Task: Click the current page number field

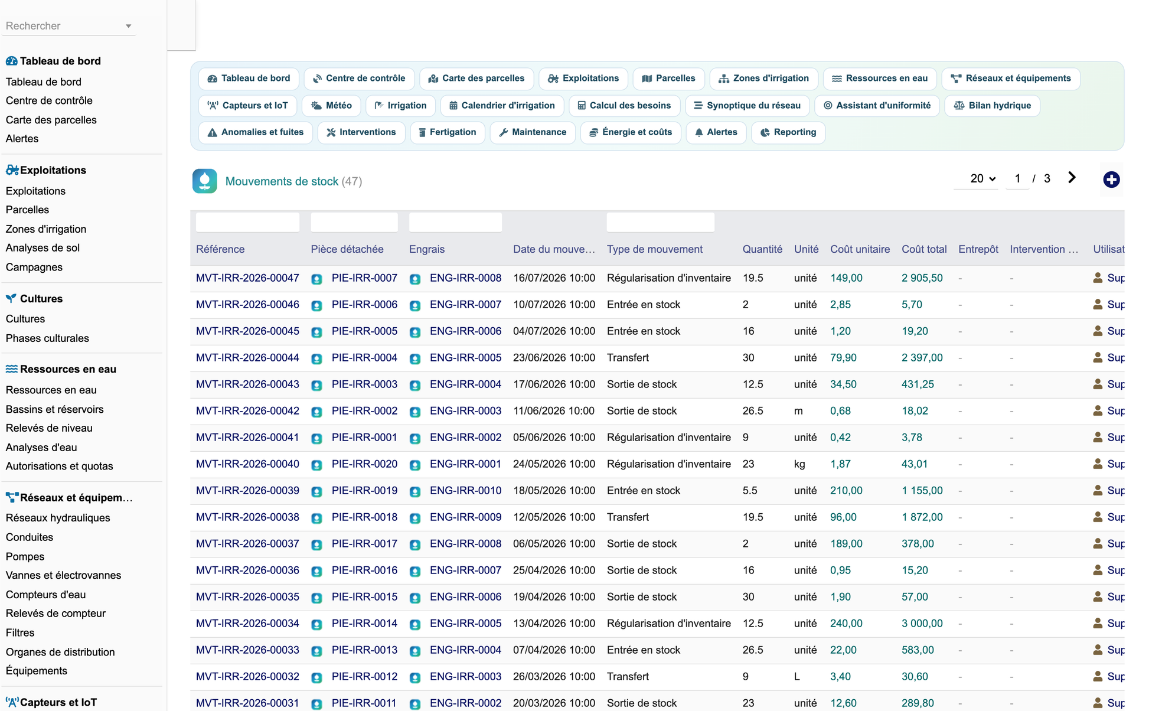Action: pyautogui.click(x=1017, y=178)
